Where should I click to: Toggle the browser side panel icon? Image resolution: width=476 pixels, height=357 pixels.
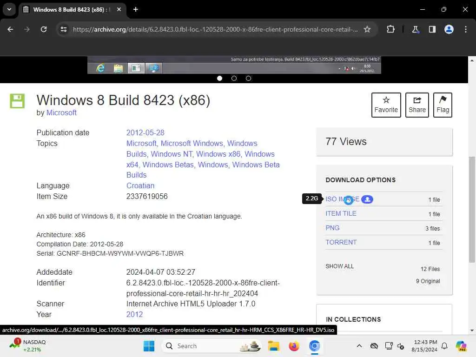(x=432, y=29)
